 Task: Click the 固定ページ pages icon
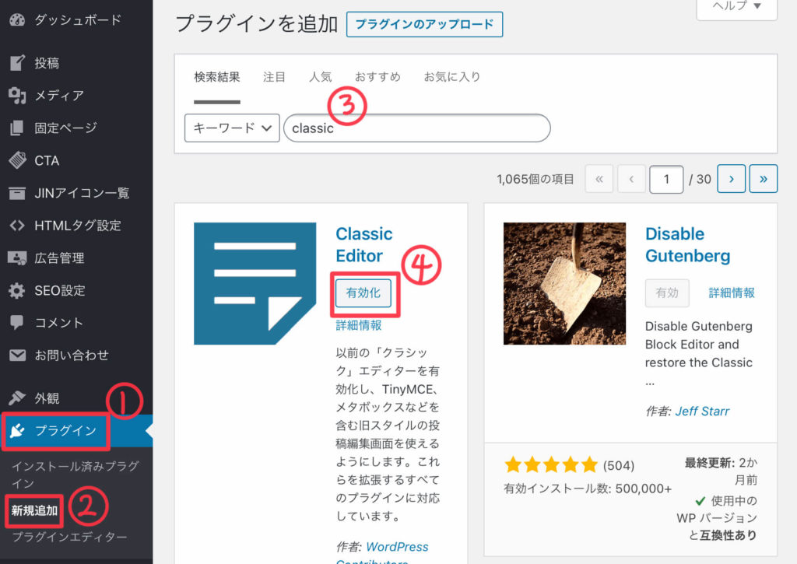coord(17,128)
